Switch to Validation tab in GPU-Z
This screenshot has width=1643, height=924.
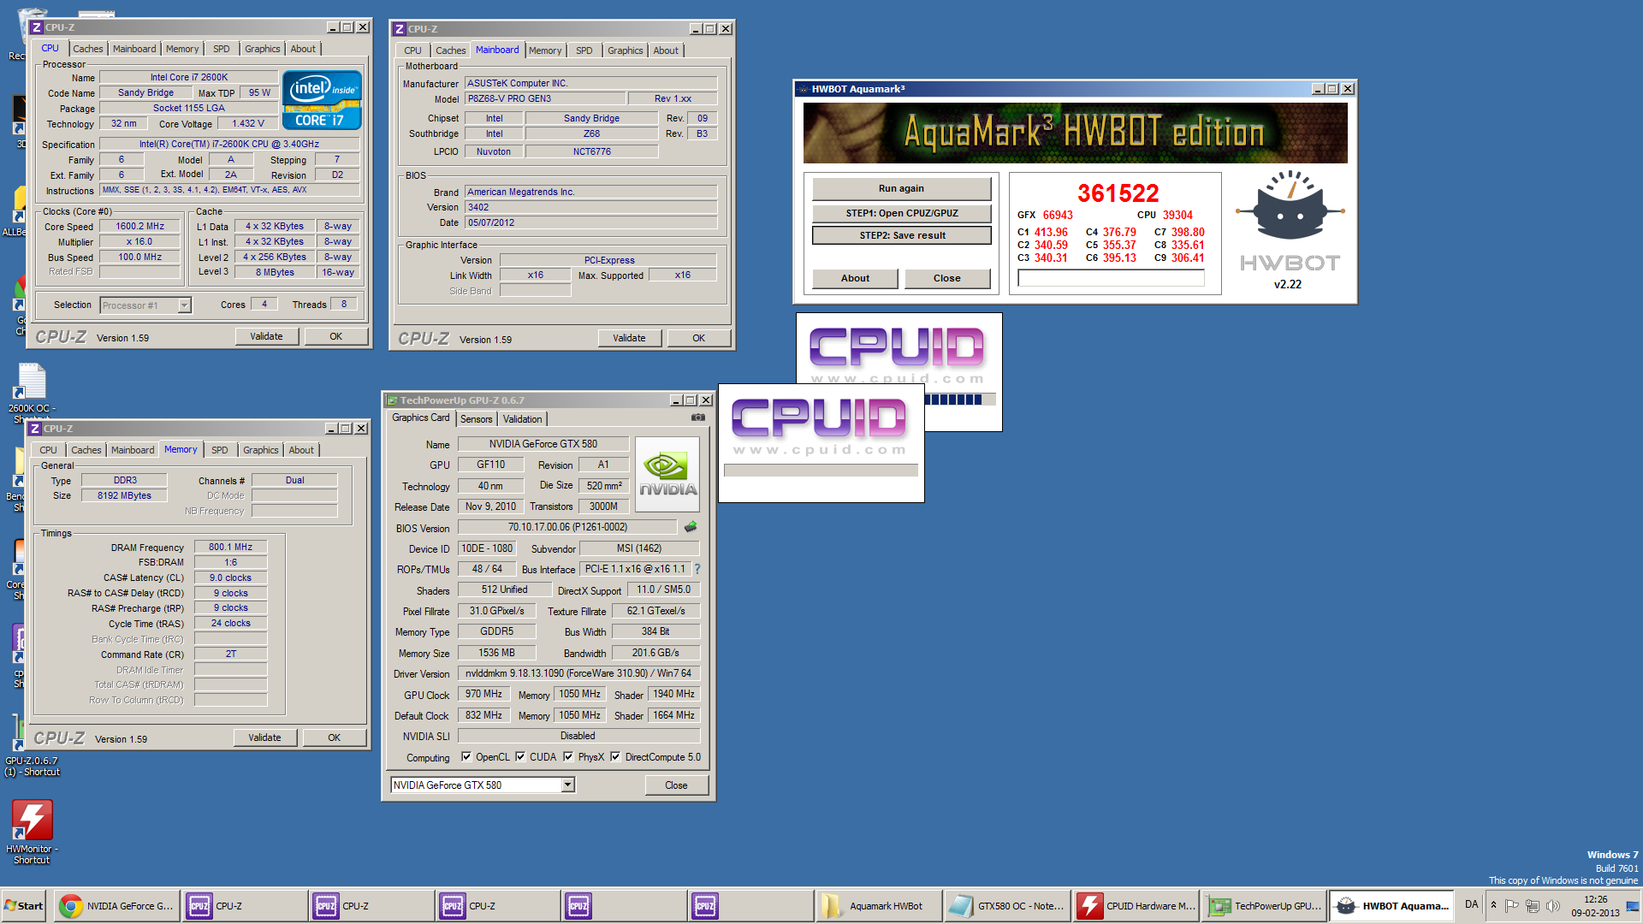coord(522,419)
